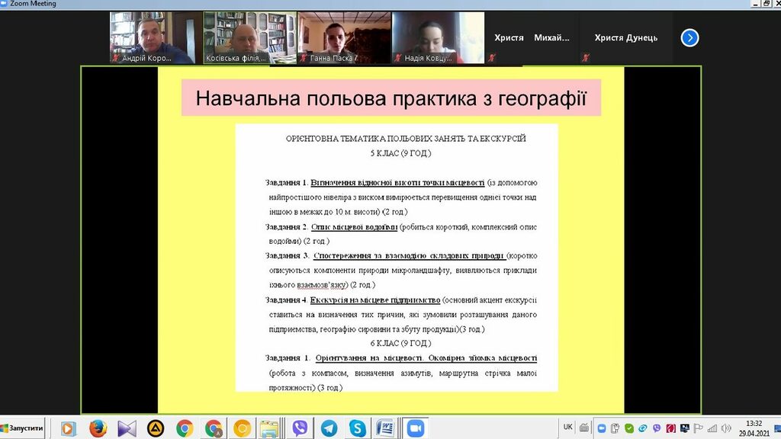Switch to Zoom taskbar icon
781x439 pixels.
[x=415, y=428]
